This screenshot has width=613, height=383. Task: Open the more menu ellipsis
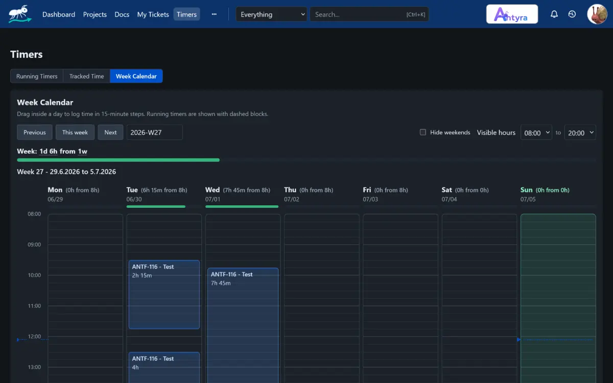pyautogui.click(x=214, y=14)
